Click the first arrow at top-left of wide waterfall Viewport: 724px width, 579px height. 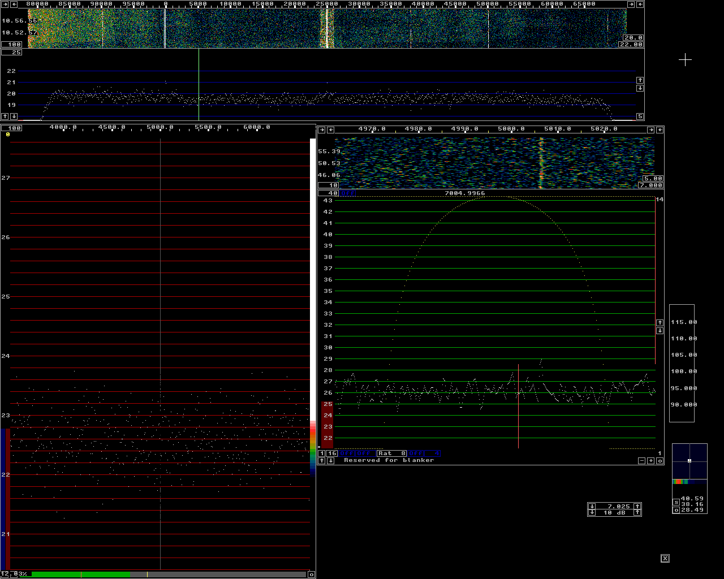point(5,4)
